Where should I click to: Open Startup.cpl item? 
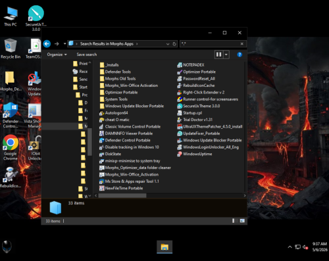click(190, 113)
